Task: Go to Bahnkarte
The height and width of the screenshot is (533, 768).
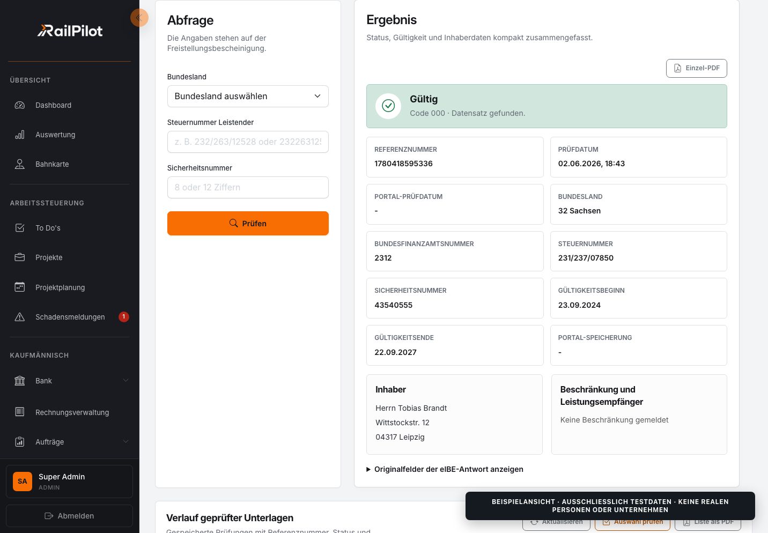Action: pos(70,164)
